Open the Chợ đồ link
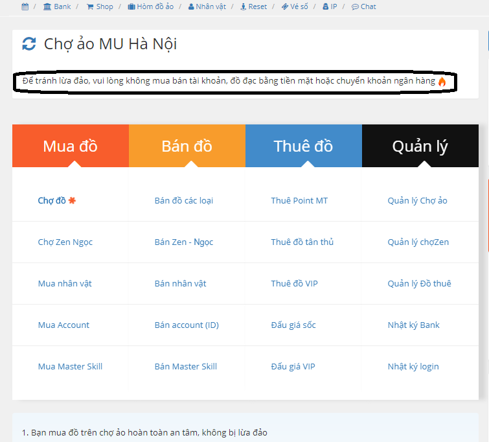Screen dimensions: 489x442 point(52,200)
